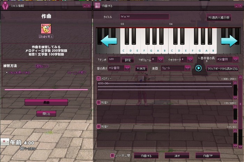Play the first C key in O4
This screenshot has width=244, height=162.
click(x=172, y=50)
